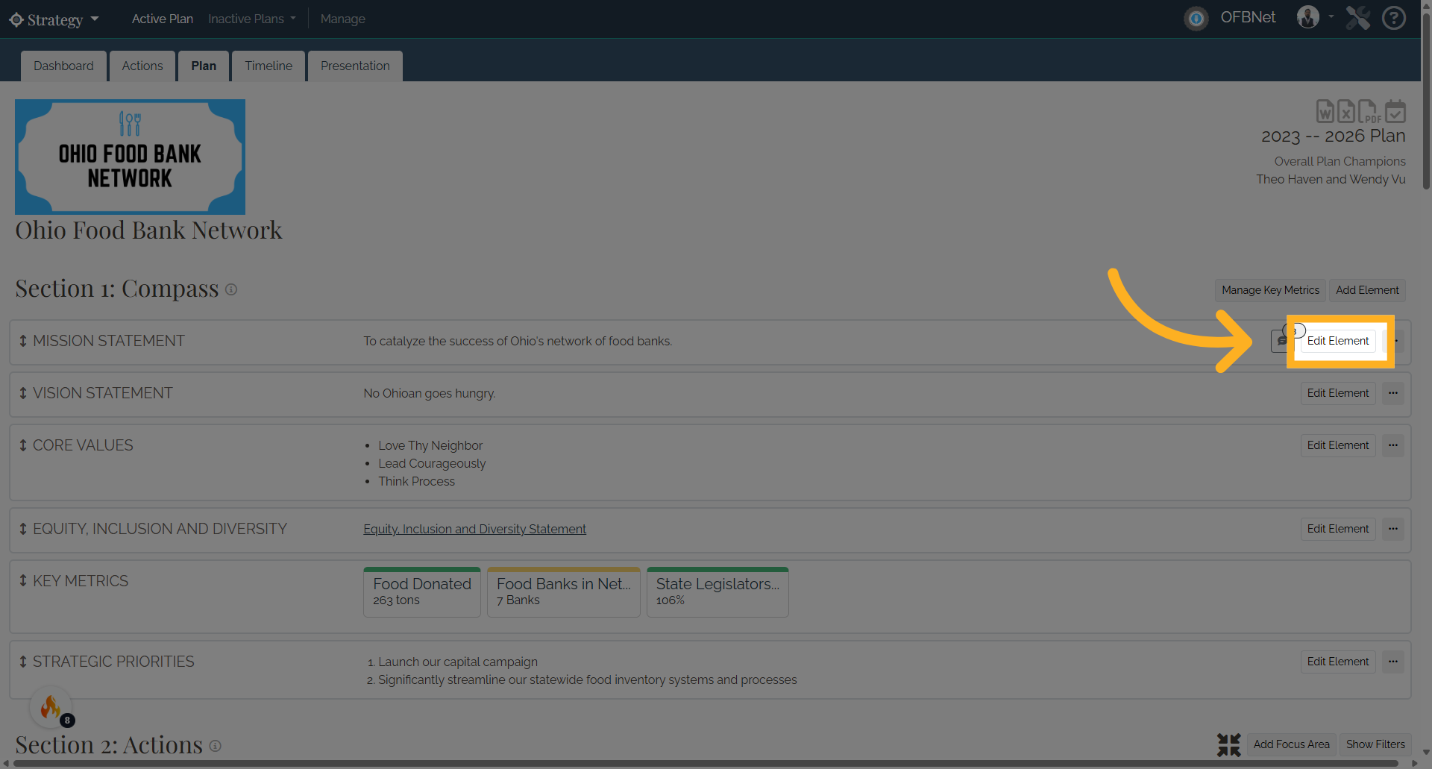This screenshot has width=1432, height=769.
Task: Click the mission text 'To catalyze the success'
Action: tap(518, 341)
